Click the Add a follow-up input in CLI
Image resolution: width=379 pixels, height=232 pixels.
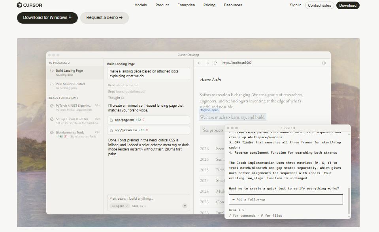point(286,199)
